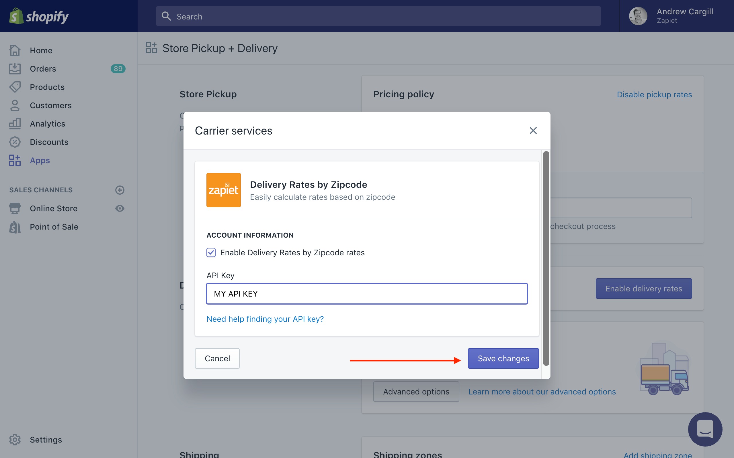This screenshot has width=734, height=458.
Task: Open the Point of Sale channel
Action: 54,227
